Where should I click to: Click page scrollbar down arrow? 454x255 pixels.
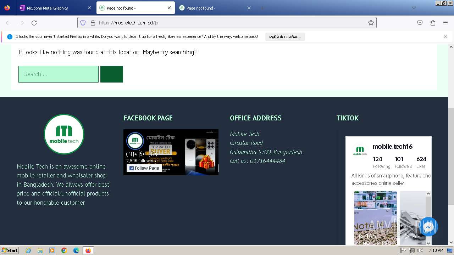(451, 243)
